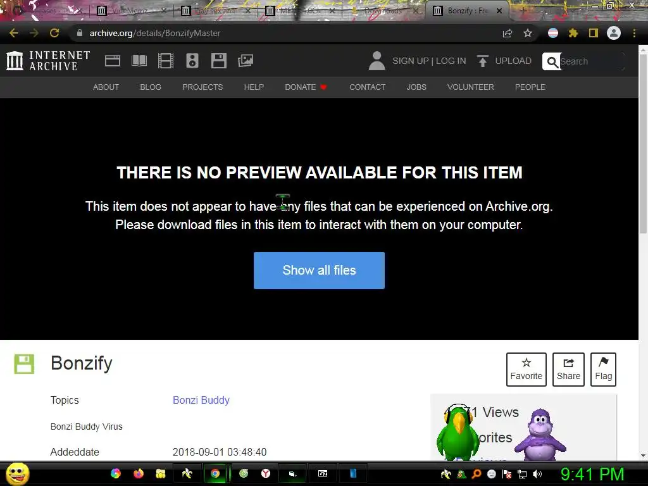Toggle the browser side panel icon

coord(594,33)
